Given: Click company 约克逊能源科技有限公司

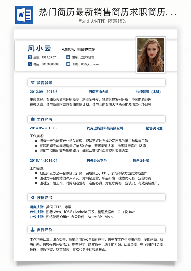Looking at the screenshot, I should pyautogui.click(x=105, y=128).
